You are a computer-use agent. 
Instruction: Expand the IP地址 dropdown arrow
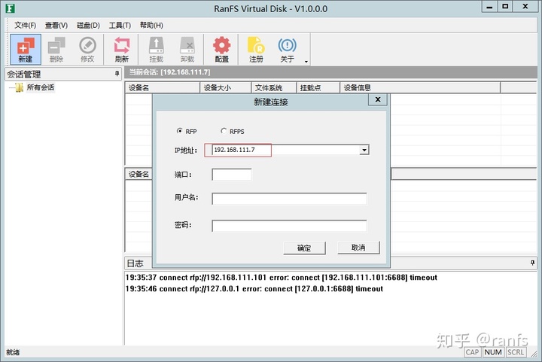pyautogui.click(x=364, y=150)
